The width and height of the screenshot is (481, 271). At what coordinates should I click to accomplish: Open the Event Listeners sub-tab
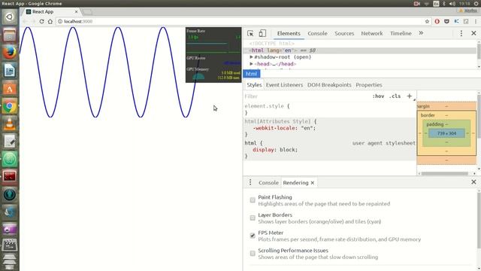284,85
